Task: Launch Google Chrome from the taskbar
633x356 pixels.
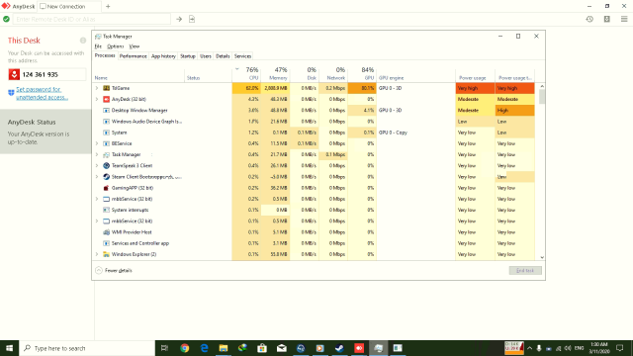Action: 185,348
